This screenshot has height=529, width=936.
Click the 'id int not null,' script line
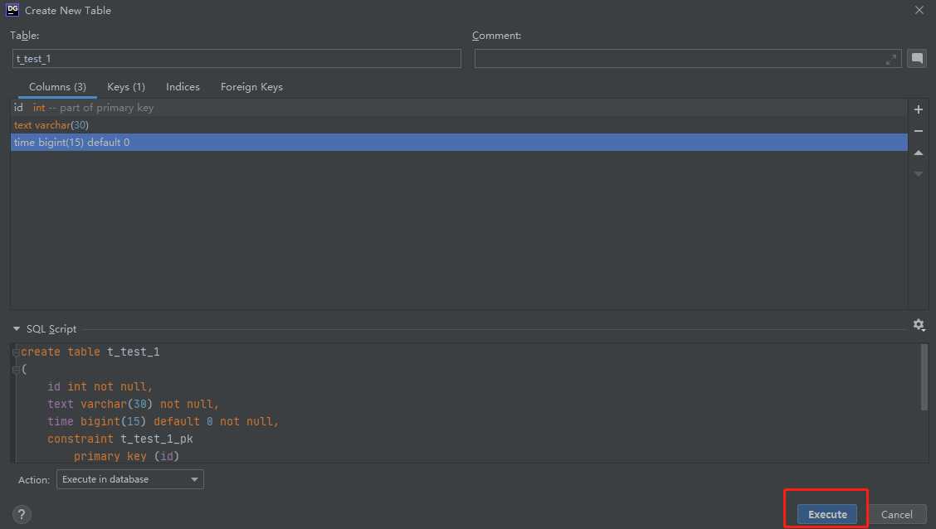100,386
